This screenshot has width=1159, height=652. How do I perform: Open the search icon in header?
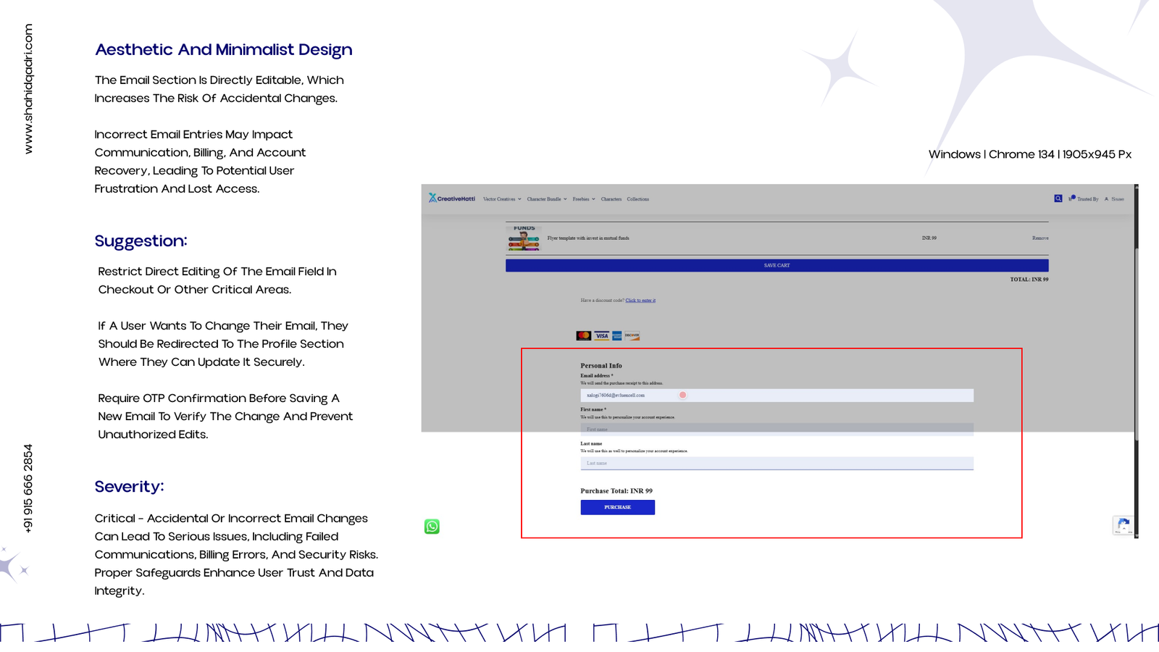[x=1058, y=198]
